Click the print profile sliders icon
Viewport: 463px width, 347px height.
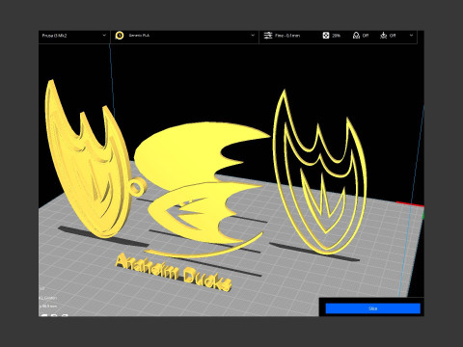tap(268, 36)
